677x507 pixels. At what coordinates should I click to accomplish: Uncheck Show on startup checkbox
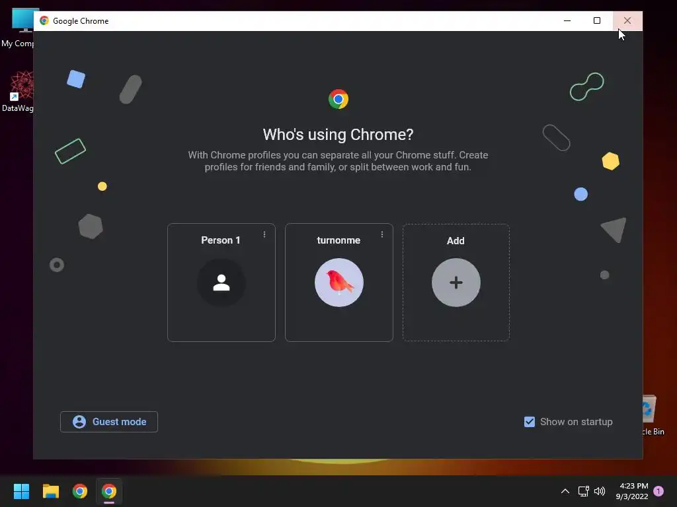[530, 422]
